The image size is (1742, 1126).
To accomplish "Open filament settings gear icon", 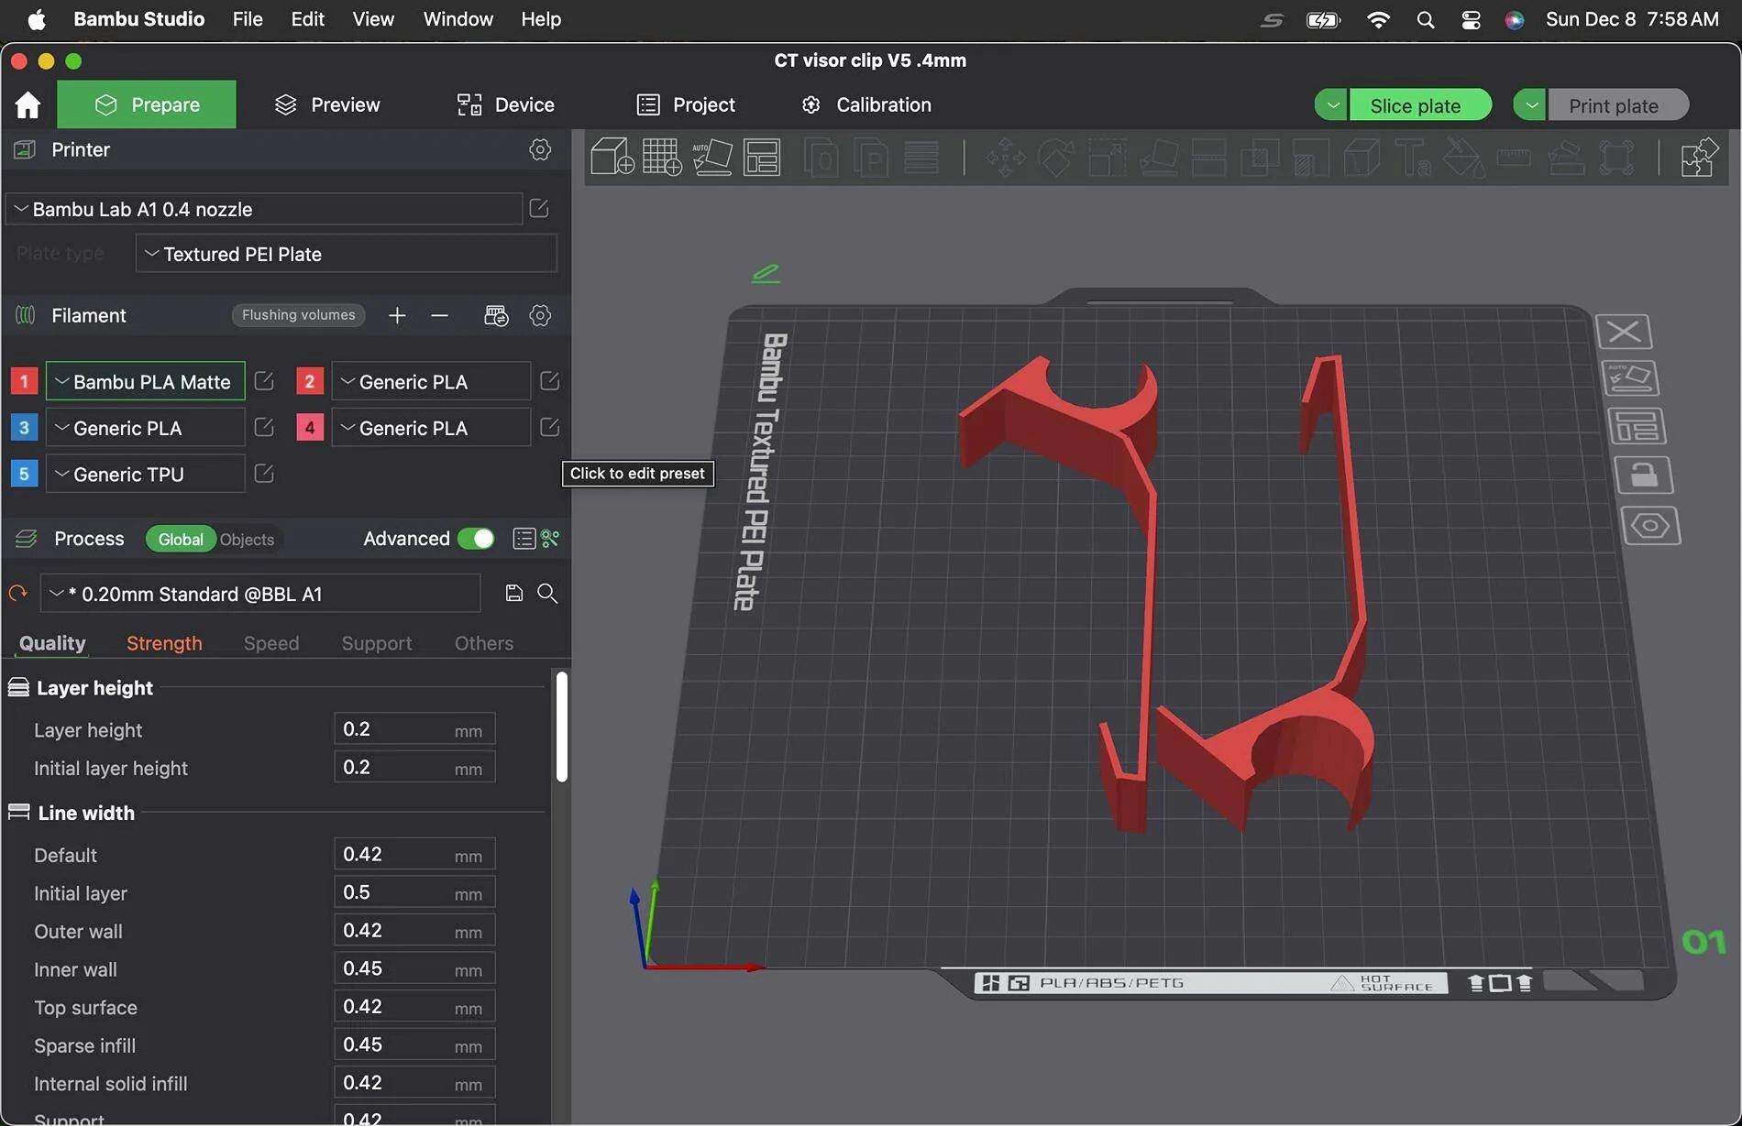I will [x=540, y=315].
